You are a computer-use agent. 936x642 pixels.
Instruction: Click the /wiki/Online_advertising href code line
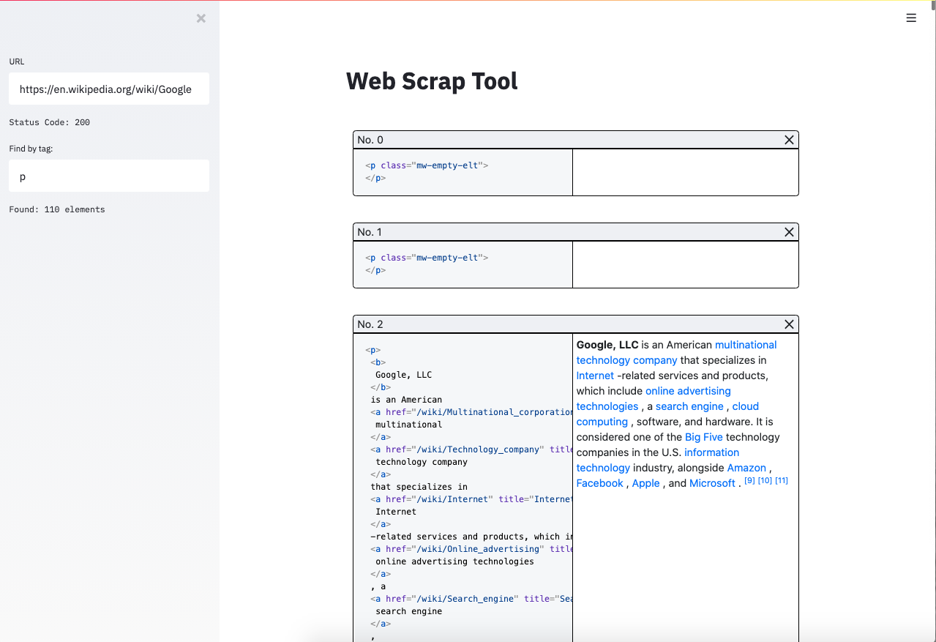click(x=471, y=549)
